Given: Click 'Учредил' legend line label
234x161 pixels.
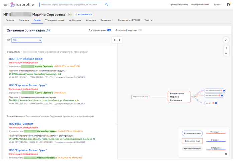Looking at the screenshot, I should click(x=216, y=140).
